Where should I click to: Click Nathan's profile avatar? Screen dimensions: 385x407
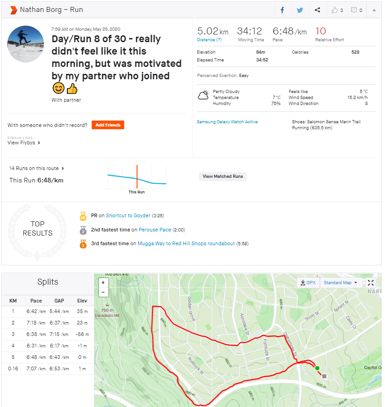(26, 44)
